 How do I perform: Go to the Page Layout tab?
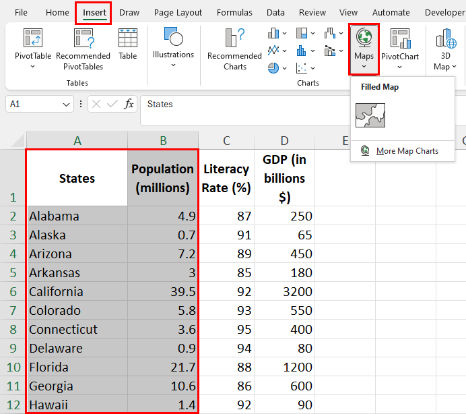point(178,13)
